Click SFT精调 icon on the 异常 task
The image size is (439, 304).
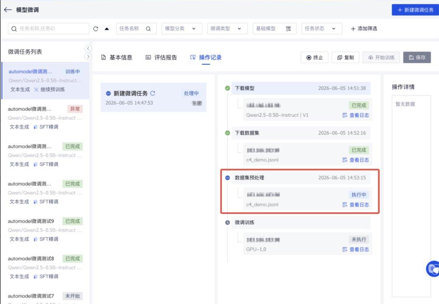pos(35,127)
